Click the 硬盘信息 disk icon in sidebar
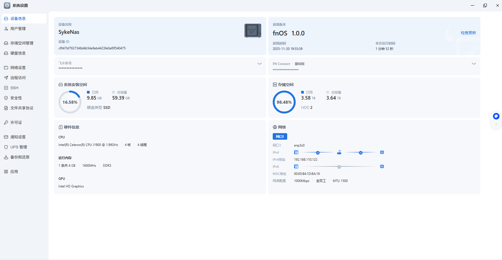The image size is (502, 260). point(6,53)
